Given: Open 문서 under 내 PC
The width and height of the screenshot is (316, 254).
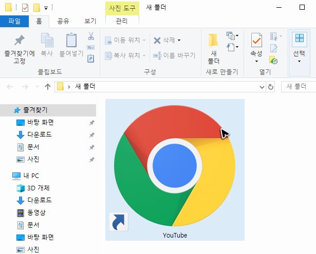Looking at the screenshot, I should (33, 225).
